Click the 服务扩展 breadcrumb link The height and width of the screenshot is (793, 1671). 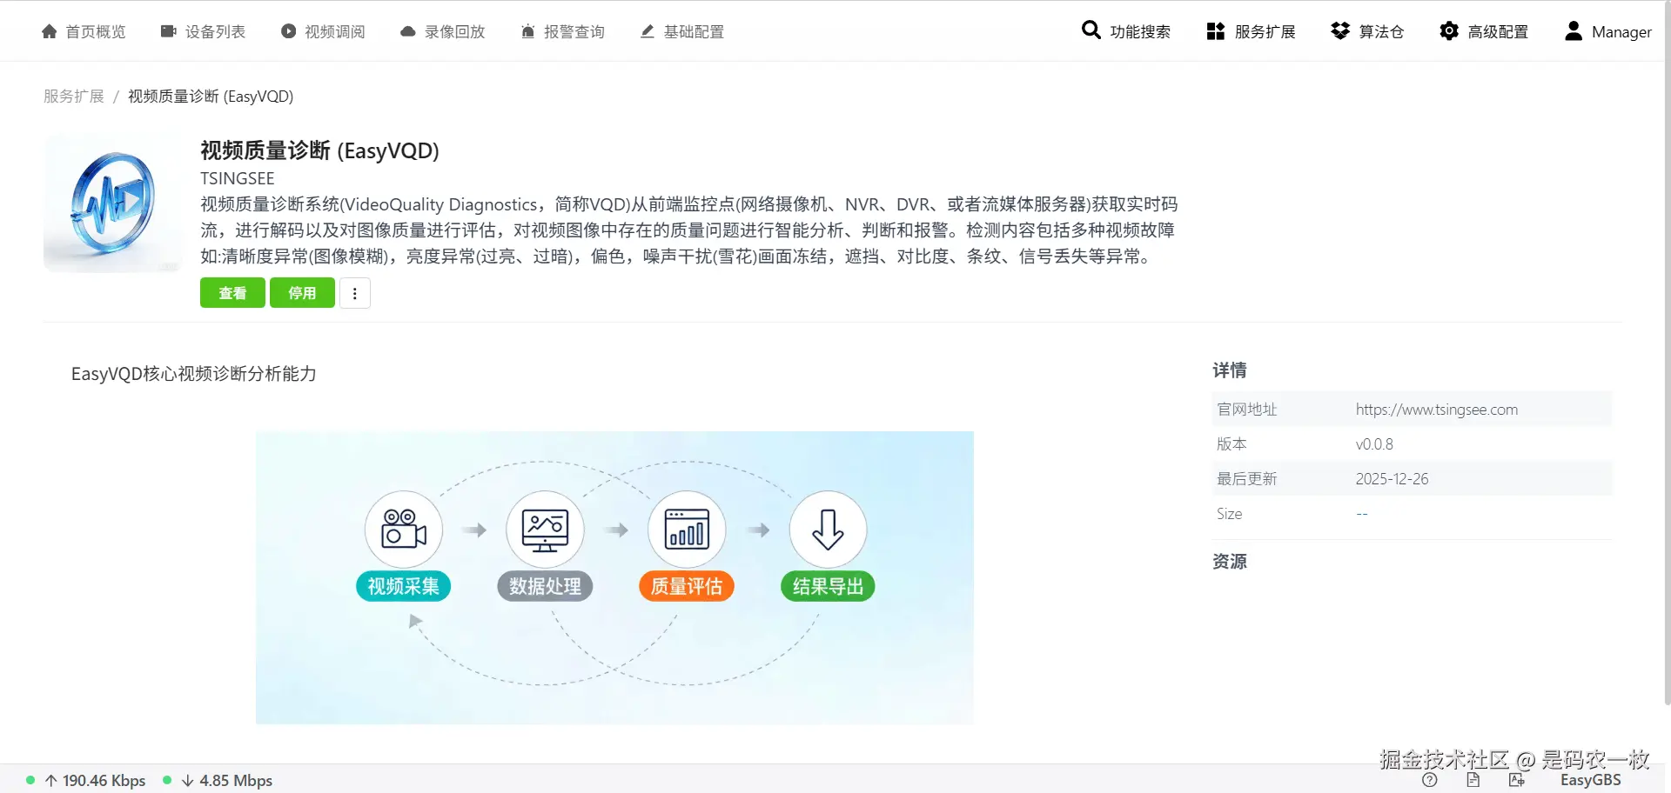(74, 97)
